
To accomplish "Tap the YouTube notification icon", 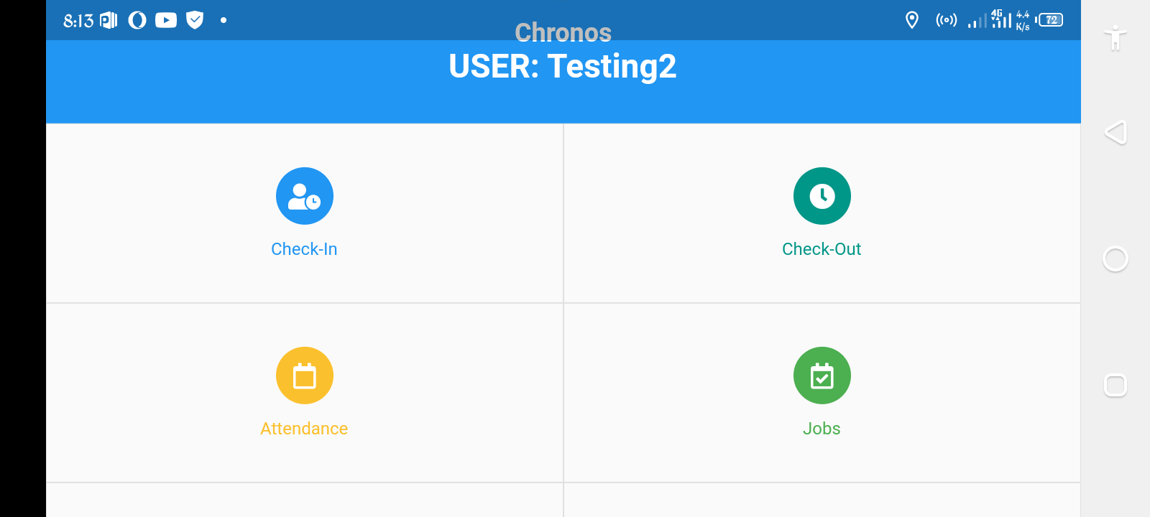I will [166, 20].
